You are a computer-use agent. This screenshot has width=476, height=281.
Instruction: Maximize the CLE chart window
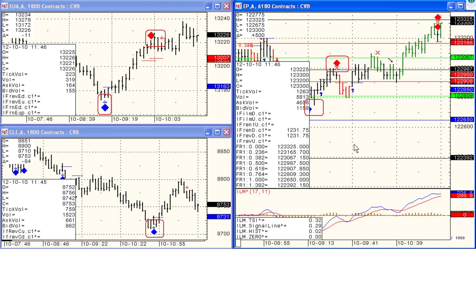coord(217,132)
